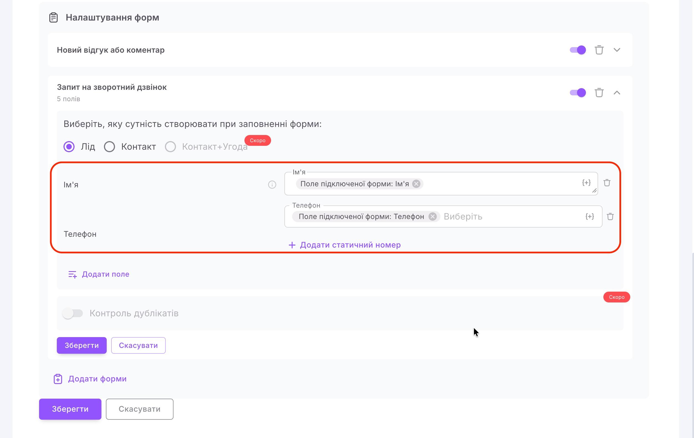This screenshot has height=438, width=694.
Task: Click 'Додати форми' link
Action: click(x=90, y=379)
